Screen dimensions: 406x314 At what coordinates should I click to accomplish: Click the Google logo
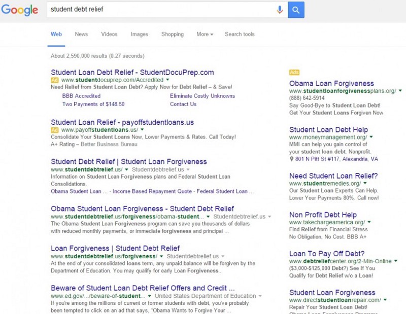tap(20, 10)
